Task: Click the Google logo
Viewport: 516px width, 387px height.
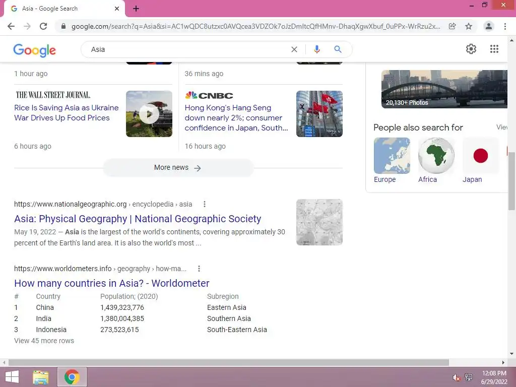Action: point(35,50)
